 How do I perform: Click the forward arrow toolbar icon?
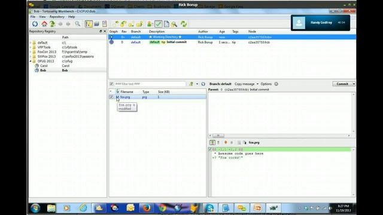tap(68, 24)
